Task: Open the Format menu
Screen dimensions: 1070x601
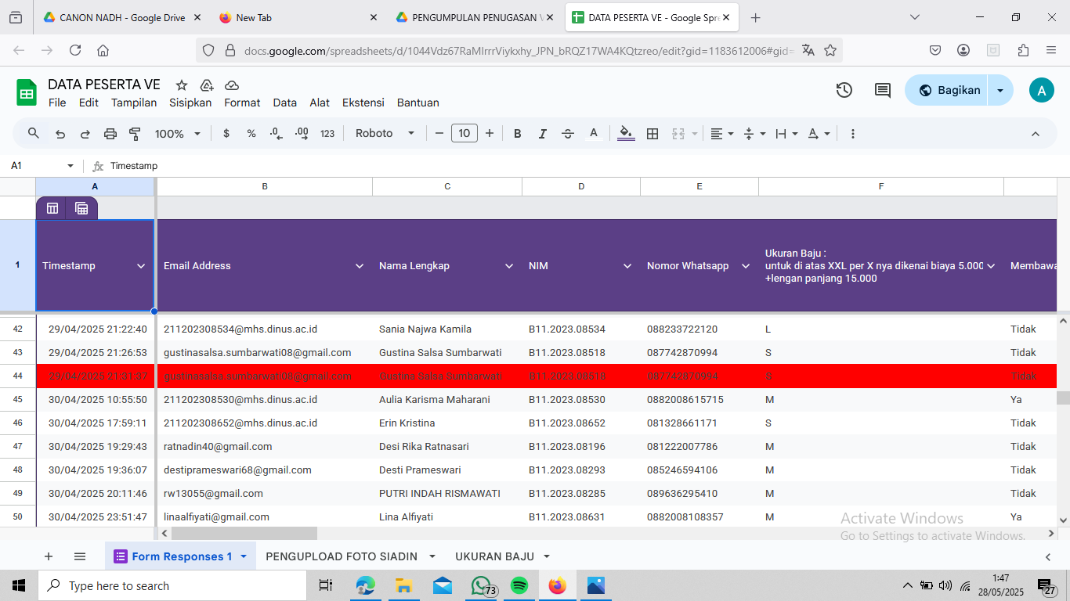Action: tap(242, 103)
